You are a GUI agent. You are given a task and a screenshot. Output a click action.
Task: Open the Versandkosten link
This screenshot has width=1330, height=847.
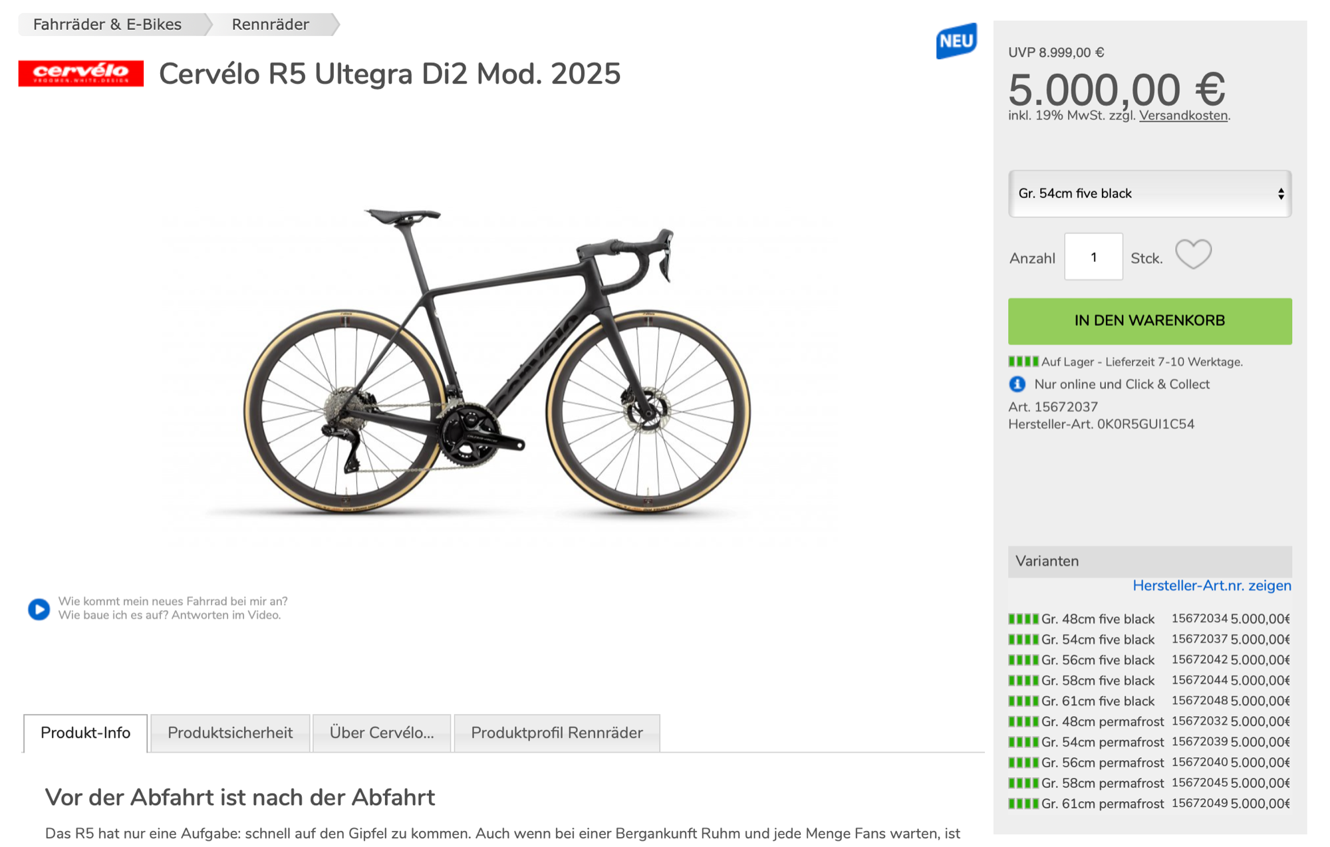click(1183, 116)
